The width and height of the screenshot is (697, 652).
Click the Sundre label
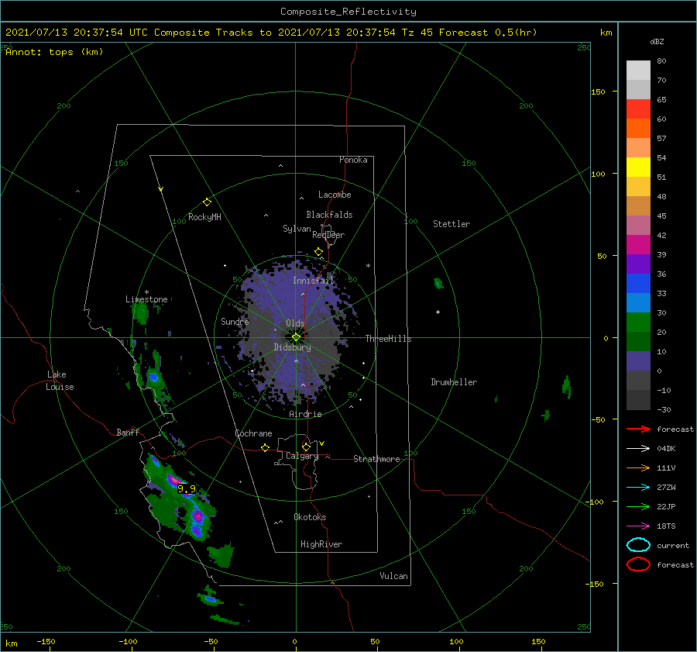click(x=235, y=322)
